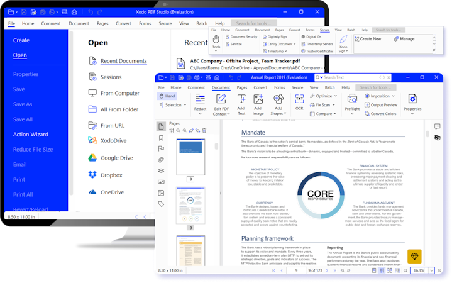Delete selected page using trash icon

coord(204,130)
